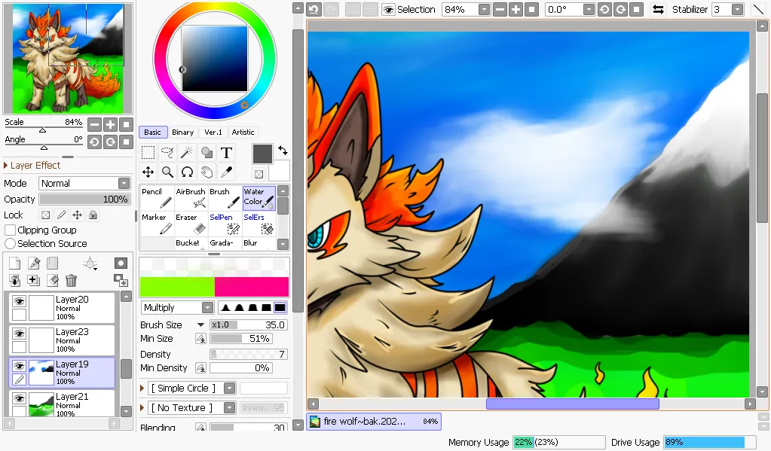This screenshot has width=771, height=451.
Task: Choose the Eraser tool
Action: pos(191,224)
